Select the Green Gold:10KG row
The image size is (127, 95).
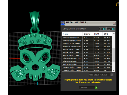pyautogui.click(x=87, y=67)
